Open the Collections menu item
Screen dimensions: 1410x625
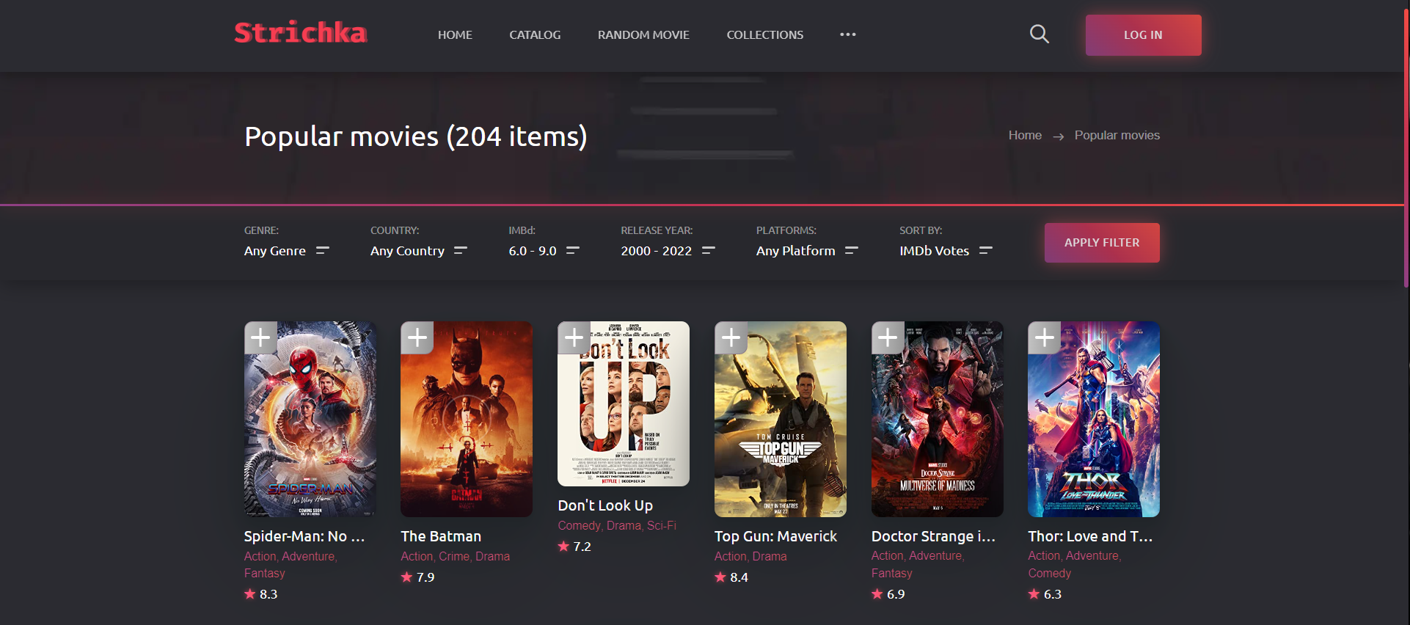coord(765,34)
